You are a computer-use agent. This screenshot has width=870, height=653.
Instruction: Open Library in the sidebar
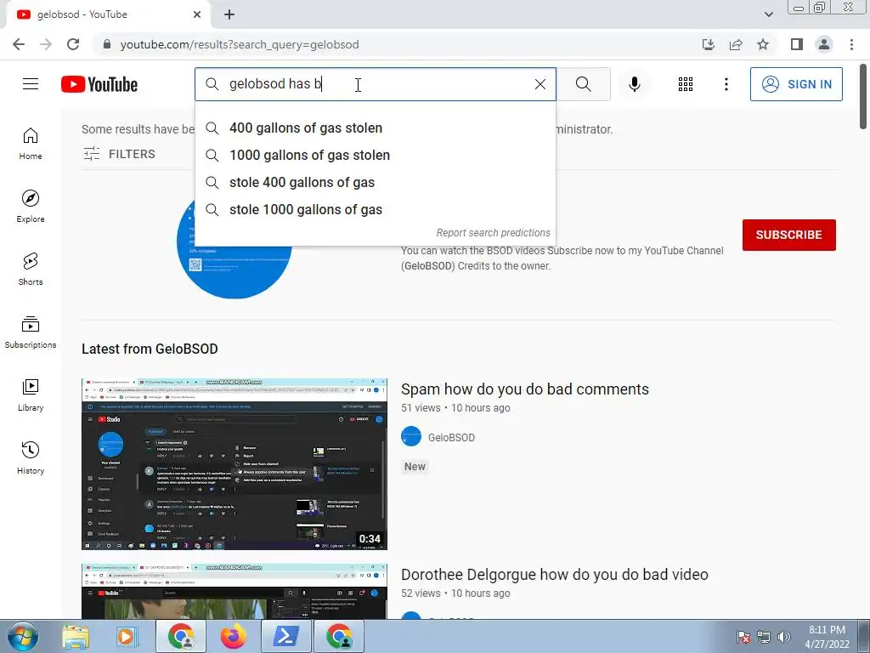tap(31, 395)
